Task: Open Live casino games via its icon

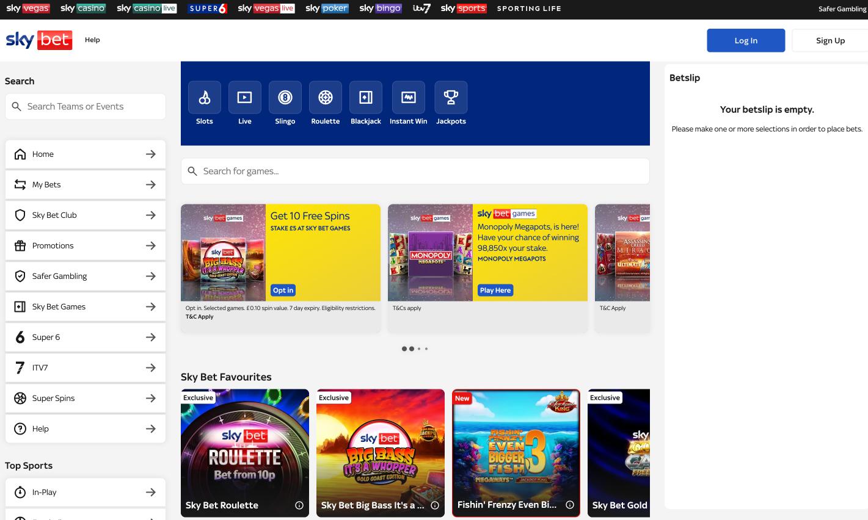Action: [244, 97]
